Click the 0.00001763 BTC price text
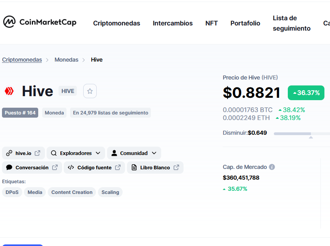330x246 pixels. point(248,110)
